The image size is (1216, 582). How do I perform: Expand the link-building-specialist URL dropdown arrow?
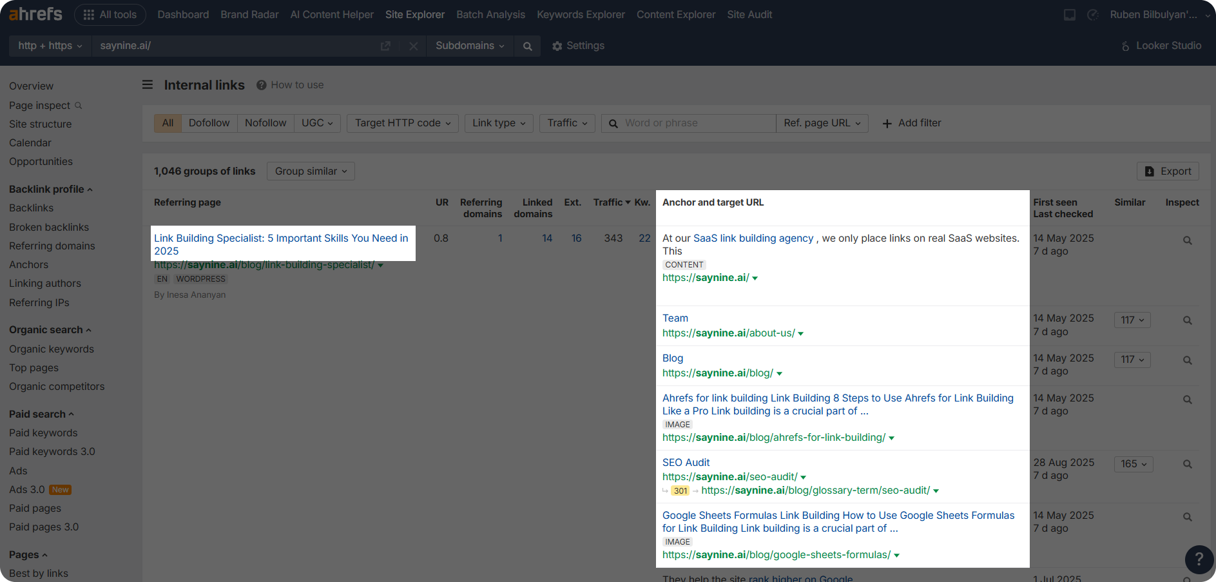381,266
